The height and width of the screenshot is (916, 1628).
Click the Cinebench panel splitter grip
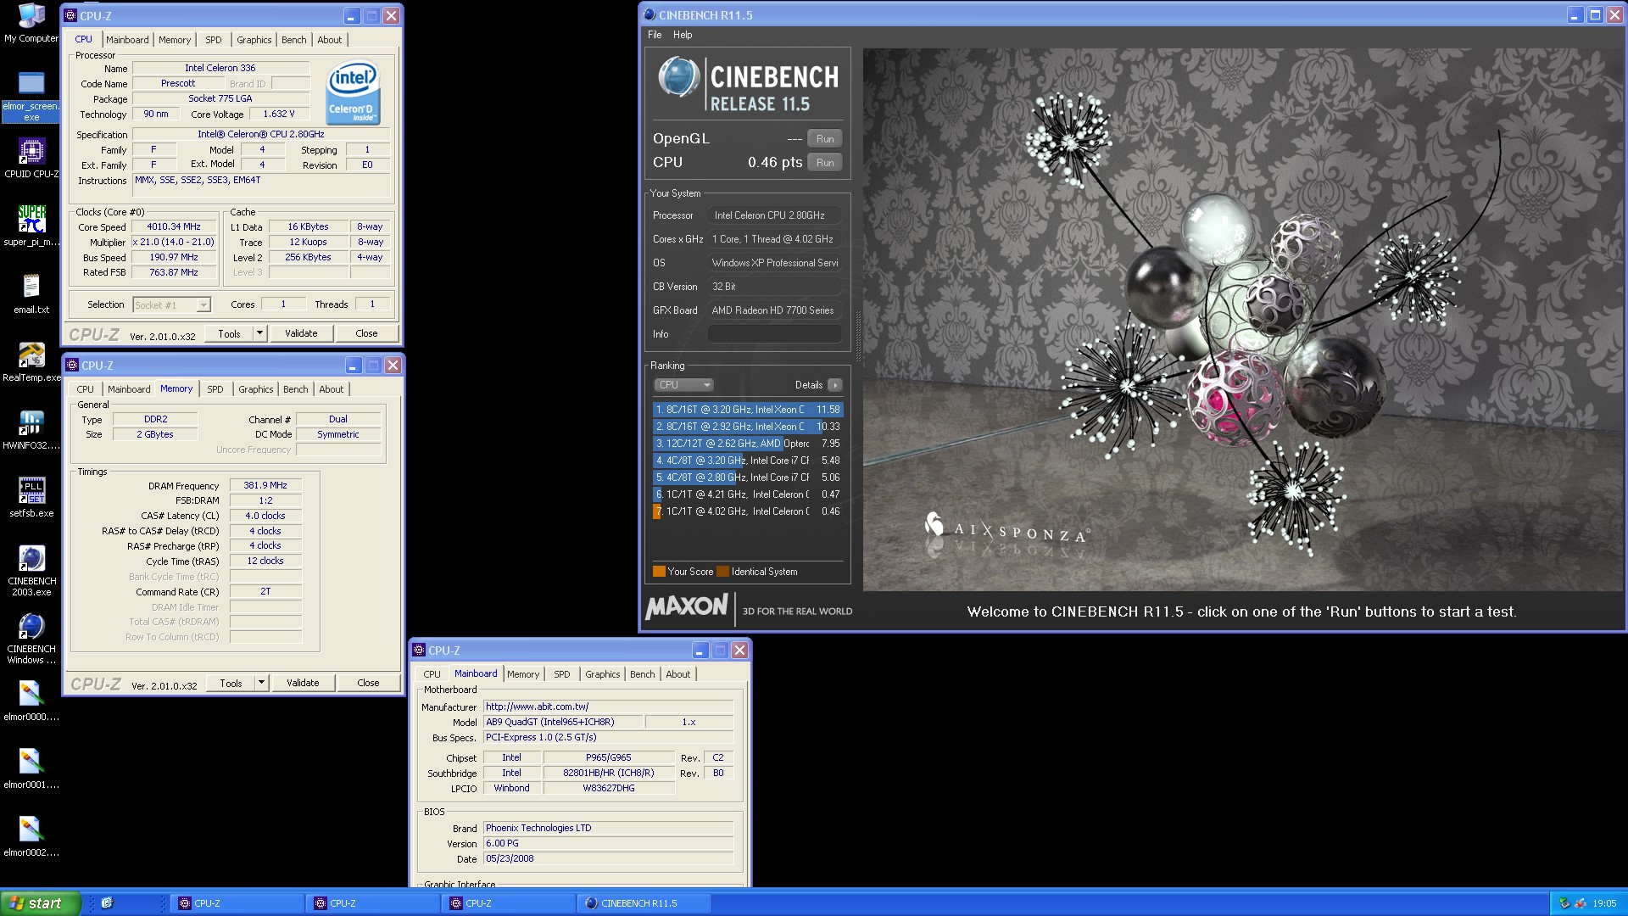coord(857,337)
